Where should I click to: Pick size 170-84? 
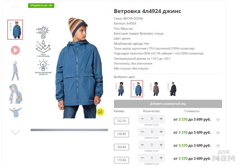(121, 160)
